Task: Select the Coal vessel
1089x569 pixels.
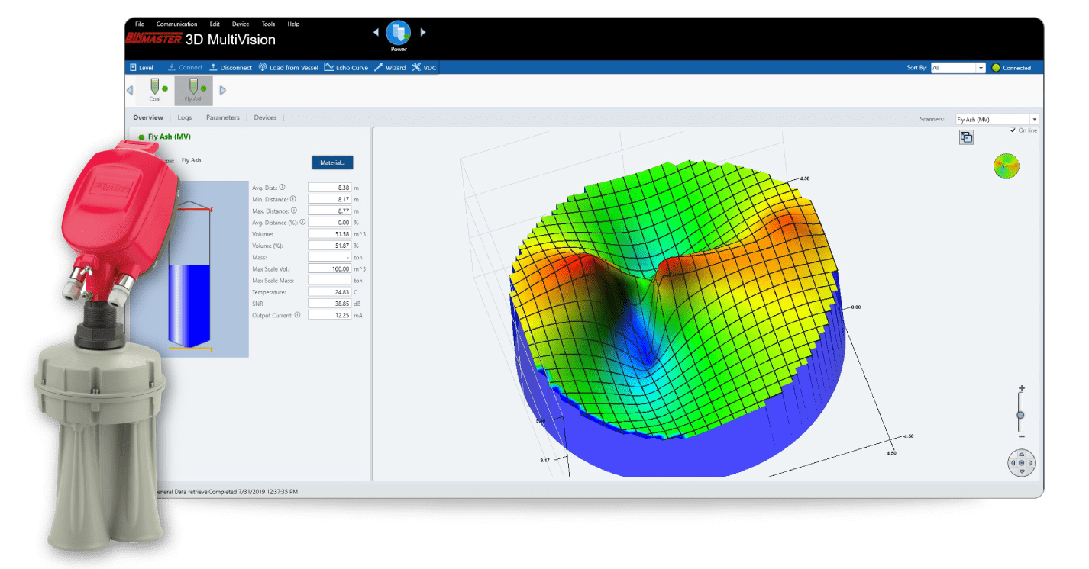Action: coord(155,90)
